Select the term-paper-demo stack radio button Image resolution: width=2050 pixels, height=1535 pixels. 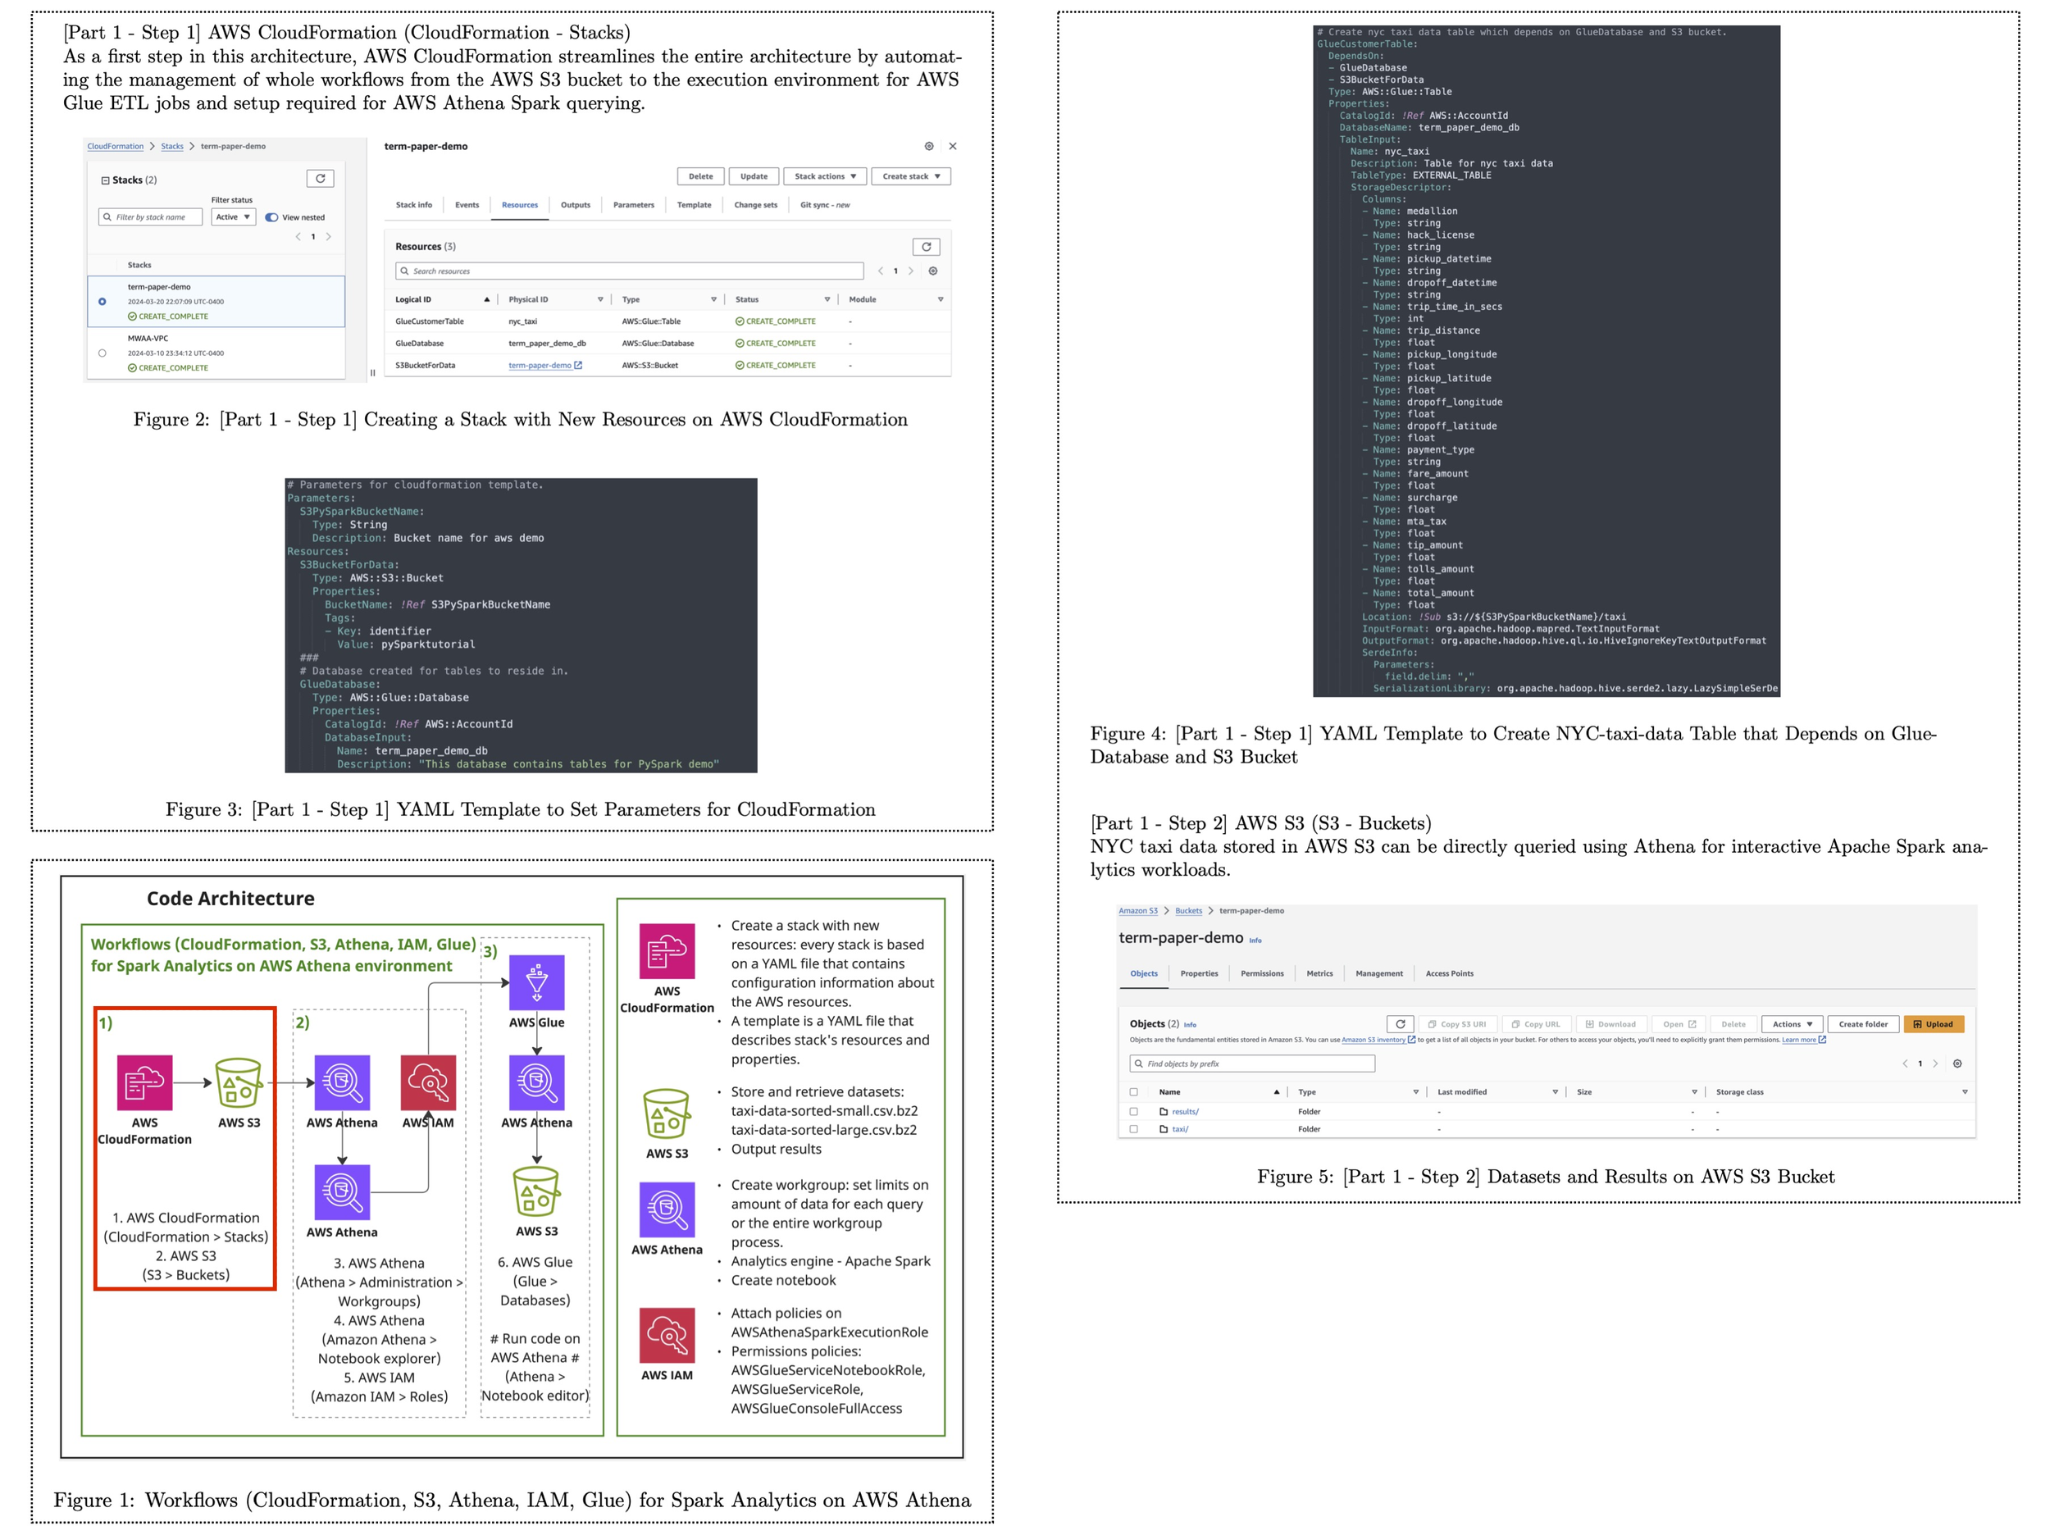[102, 301]
